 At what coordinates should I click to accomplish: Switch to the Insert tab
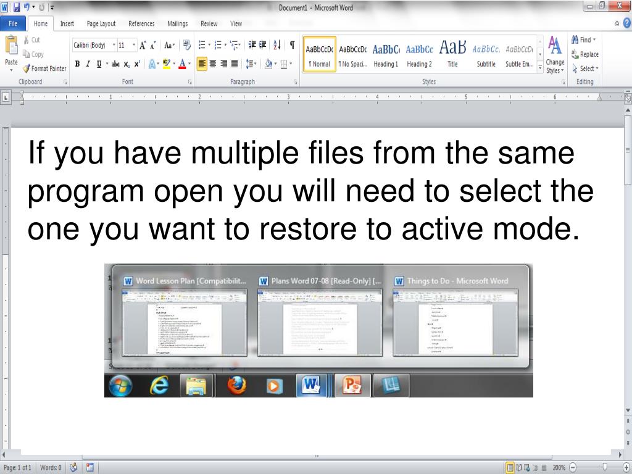(67, 23)
